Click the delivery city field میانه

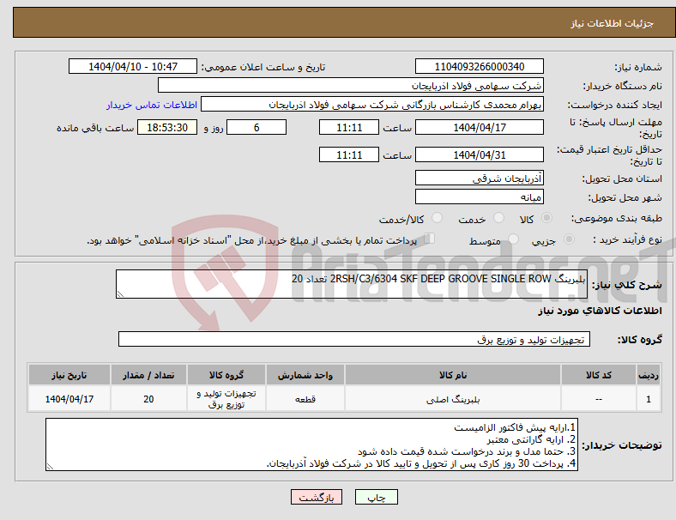479,197
